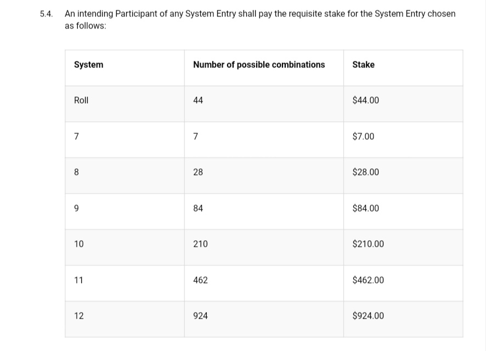Click the Stake column header
This screenshot has width=486, height=351.
point(403,68)
